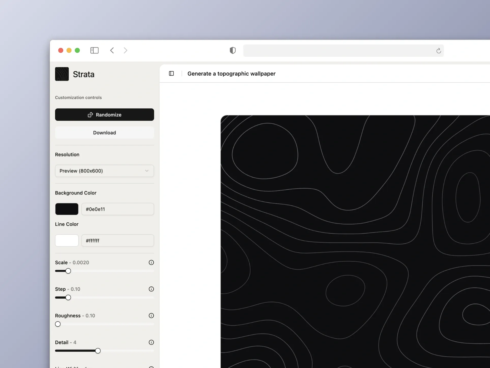The width and height of the screenshot is (490, 368).
Task: Click the Download button
Action: pyautogui.click(x=104, y=133)
